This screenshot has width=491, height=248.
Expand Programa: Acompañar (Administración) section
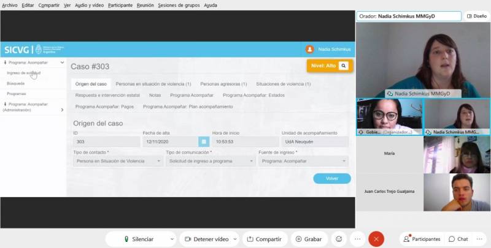tap(33, 107)
